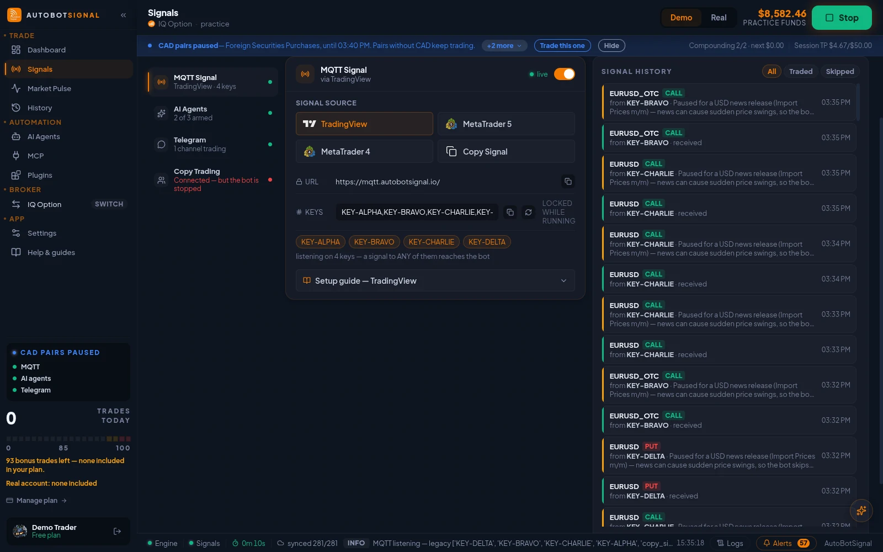
Task: Toggle the MQTT Signal live switch off
Action: pos(565,74)
